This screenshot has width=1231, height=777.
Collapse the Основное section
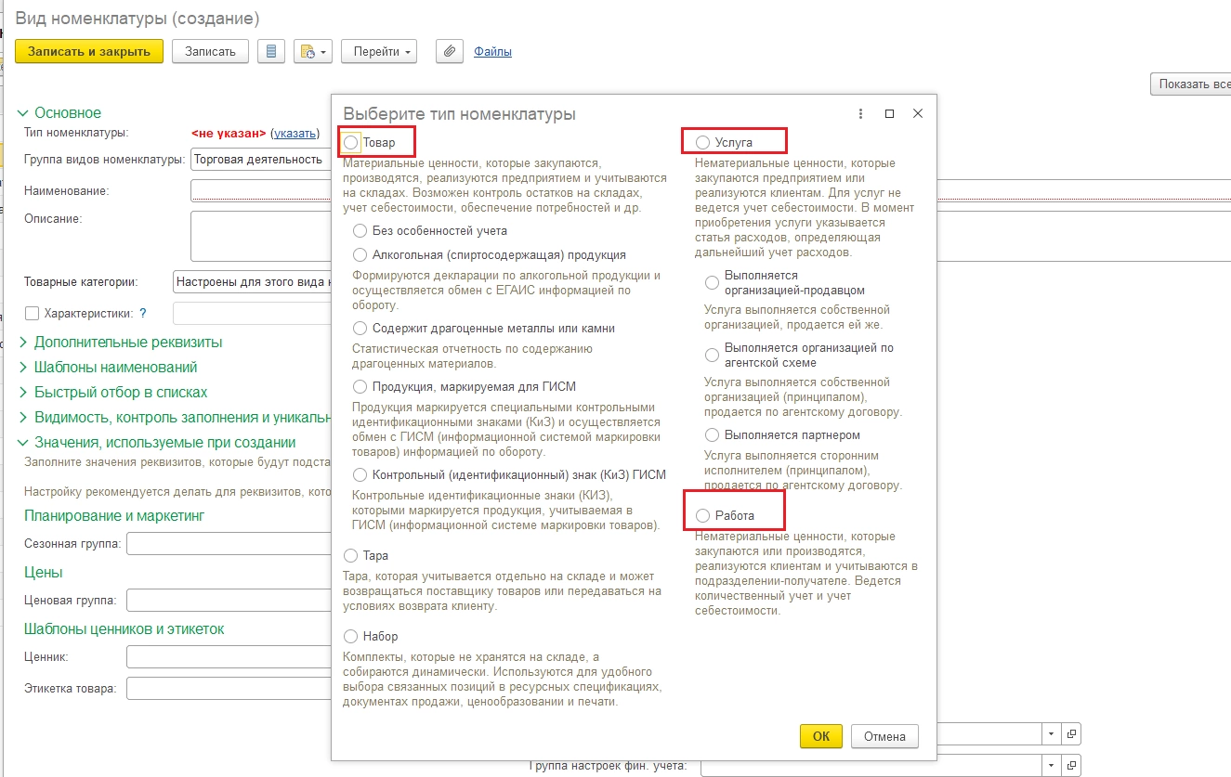click(x=24, y=112)
